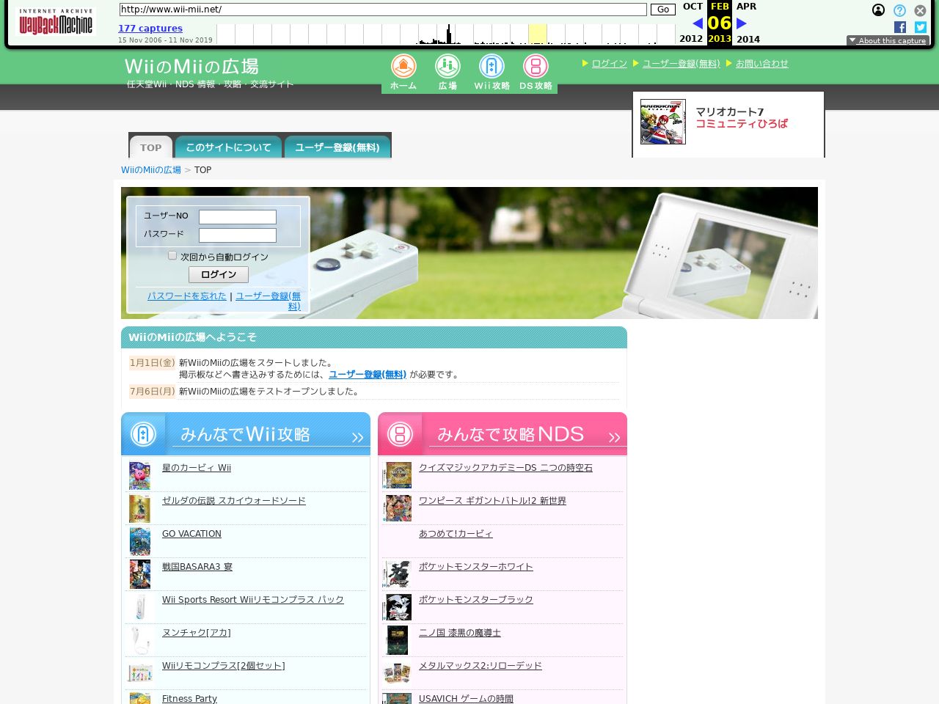Open GO VACATION game thumbnail
The image size is (939, 704).
click(x=139, y=541)
